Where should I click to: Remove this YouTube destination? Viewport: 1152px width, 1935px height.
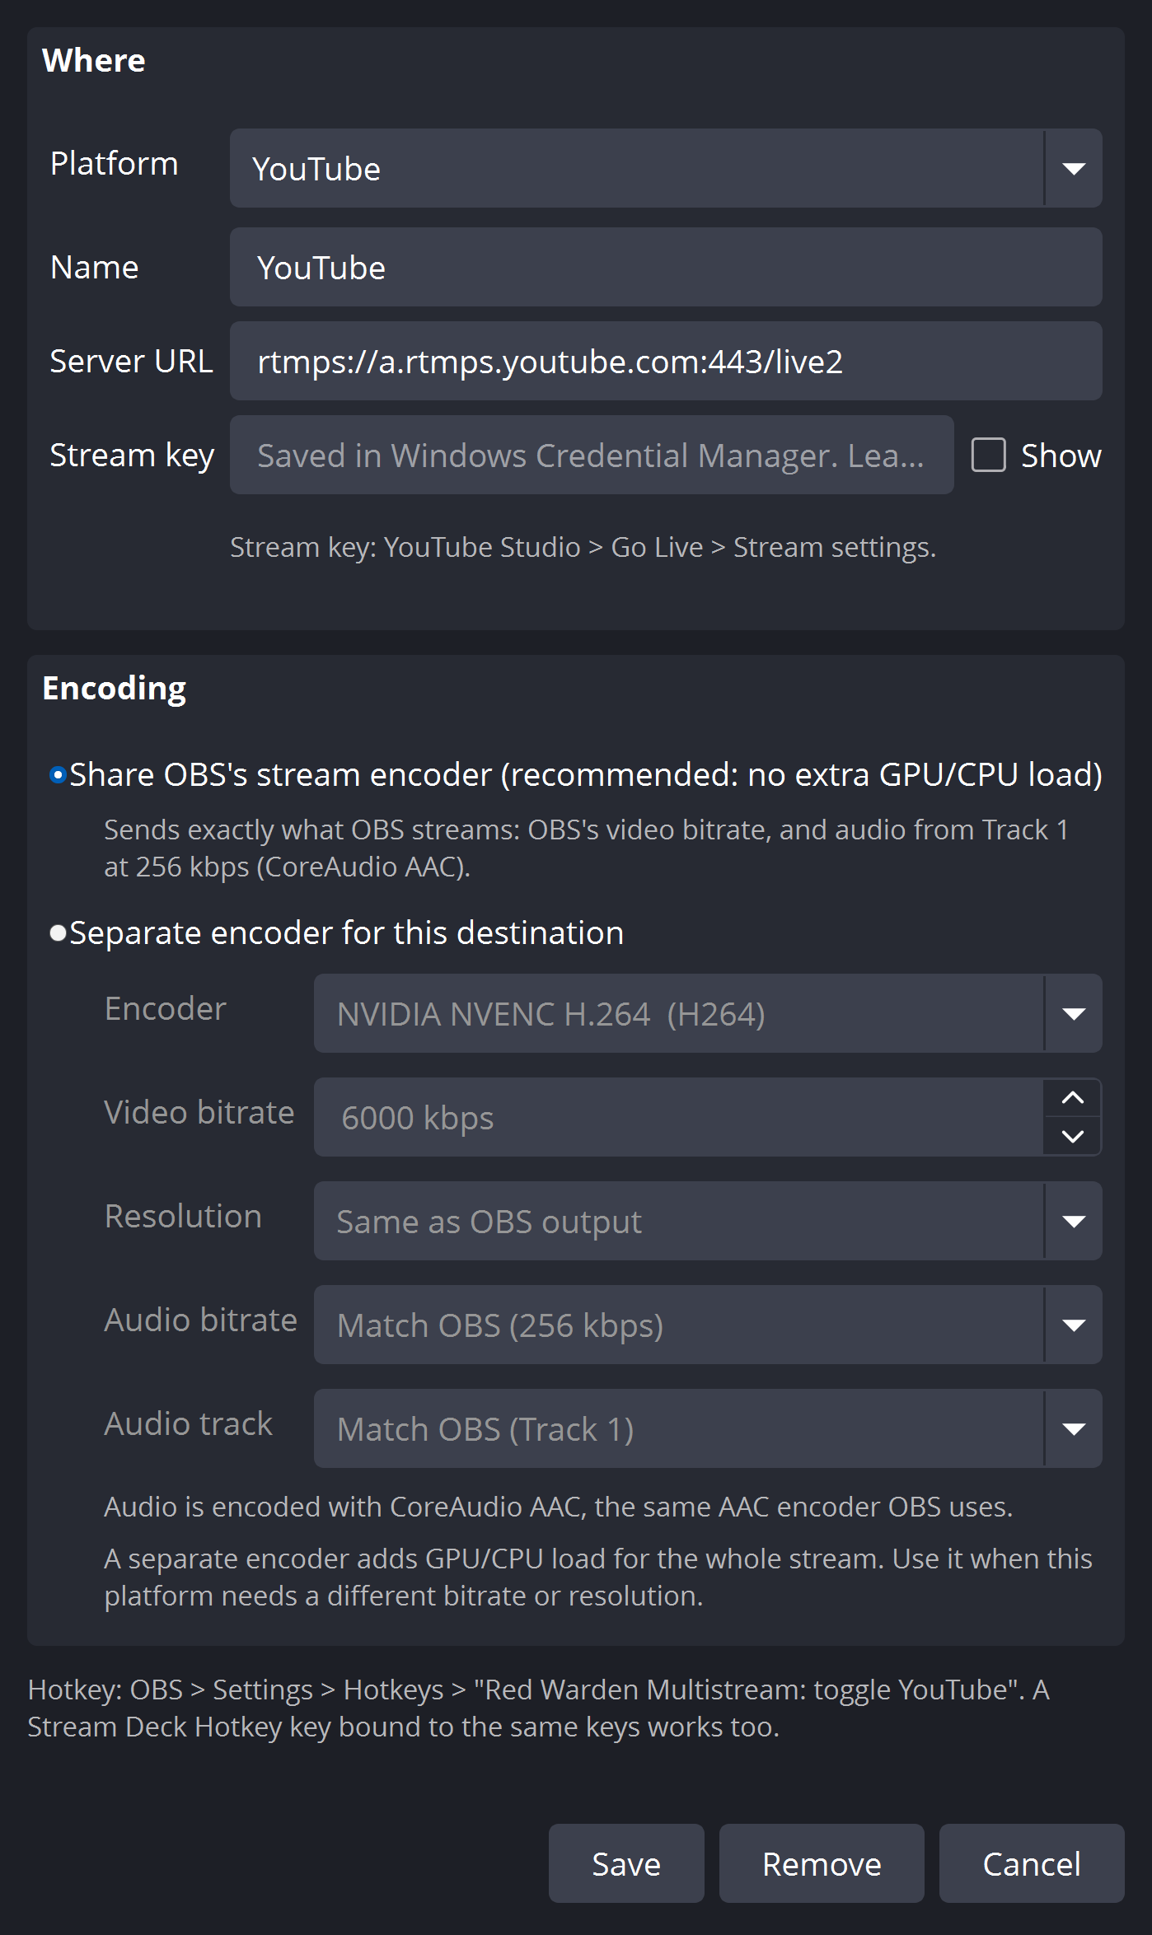click(822, 1863)
